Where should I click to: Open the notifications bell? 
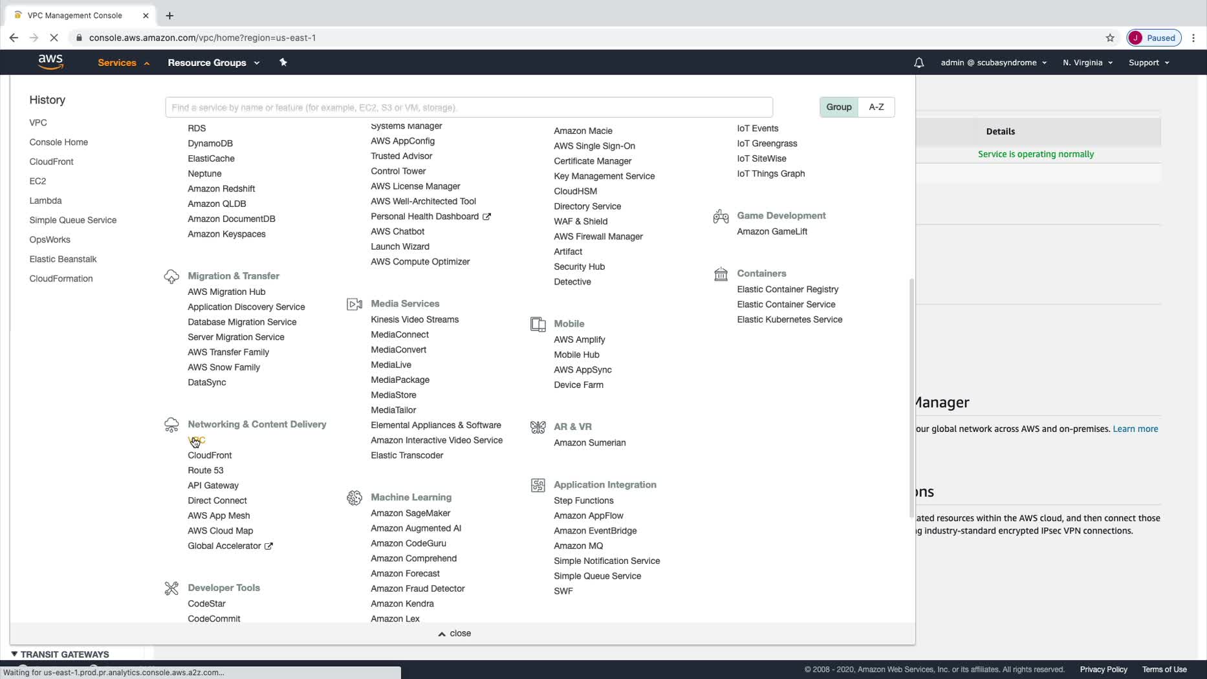click(919, 63)
